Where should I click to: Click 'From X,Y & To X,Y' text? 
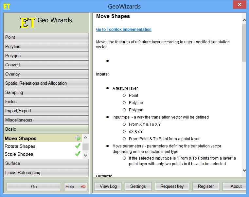coord(145,124)
